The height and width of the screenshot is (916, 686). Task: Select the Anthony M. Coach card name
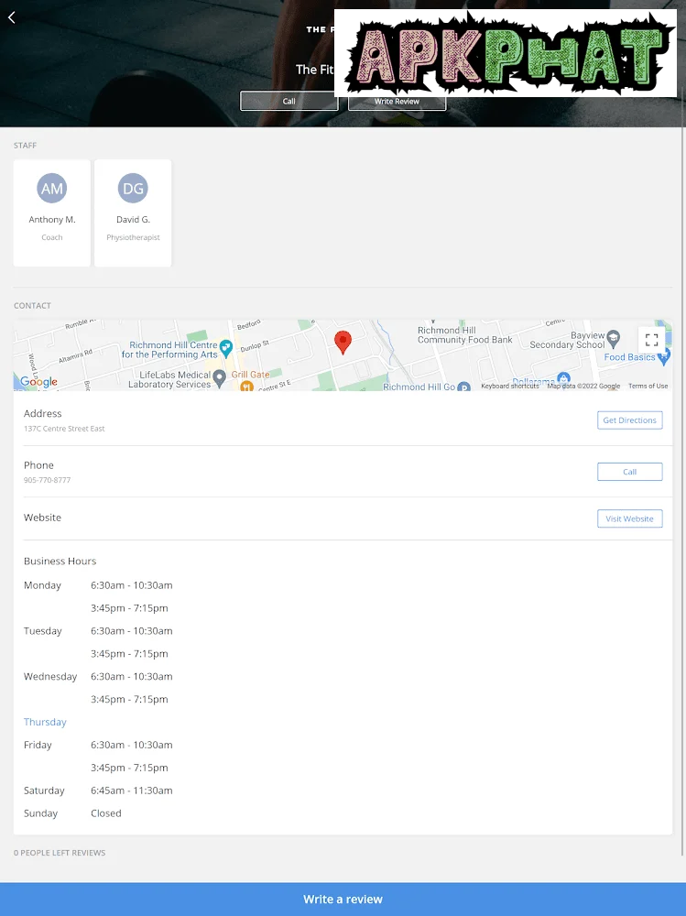(52, 220)
